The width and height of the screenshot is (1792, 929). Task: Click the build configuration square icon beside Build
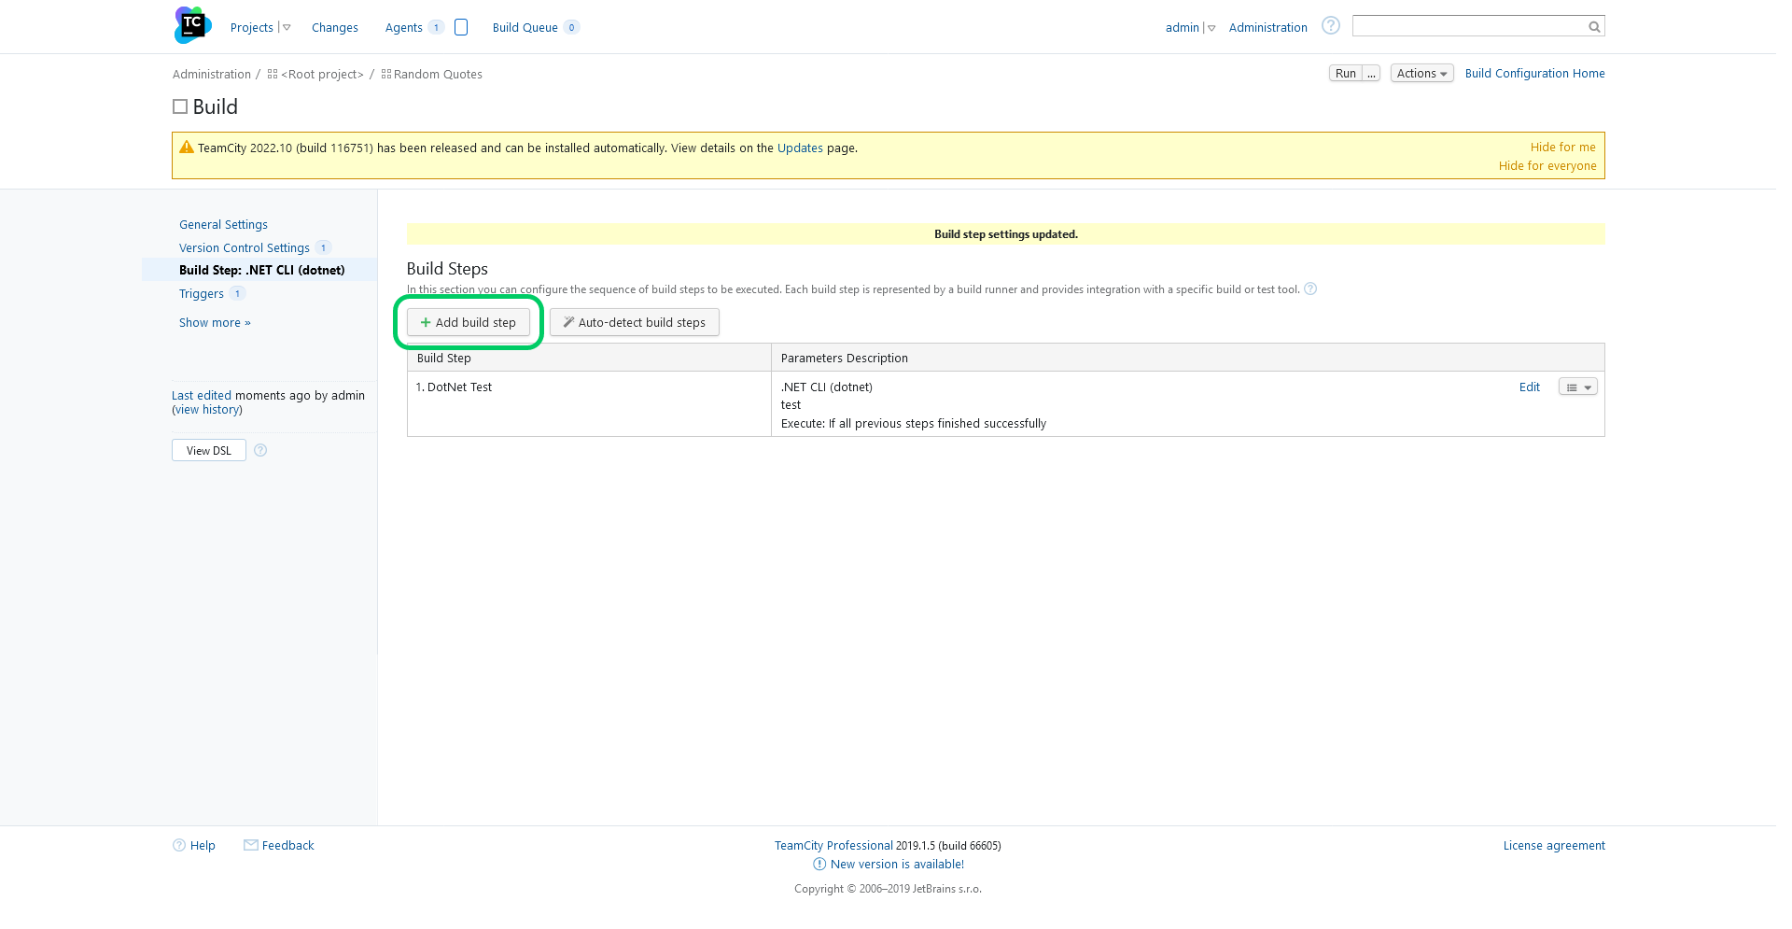point(180,106)
